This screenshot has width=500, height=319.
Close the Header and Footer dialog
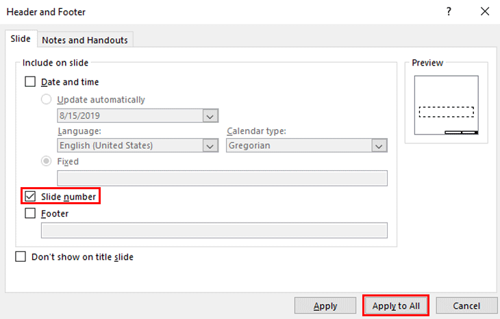pos(485,12)
